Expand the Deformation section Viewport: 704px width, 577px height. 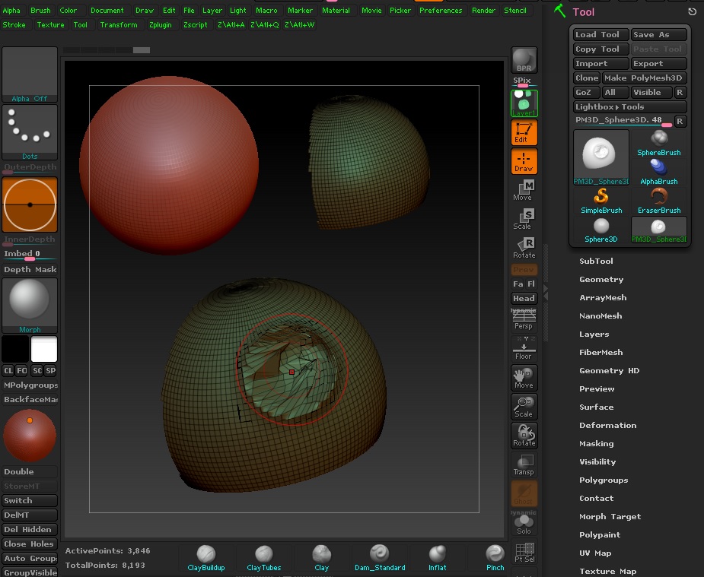pyautogui.click(x=607, y=426)
